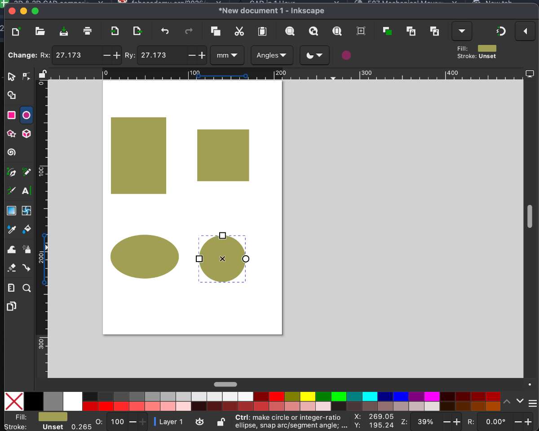Click the zoom center page icon
The image size is (539, 431).
tap(361, 31)
